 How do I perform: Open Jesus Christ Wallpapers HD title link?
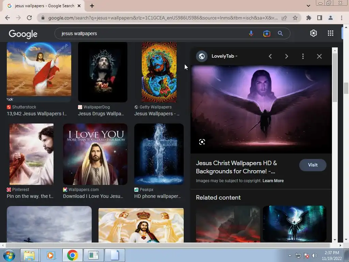click(x=237, y=167)
